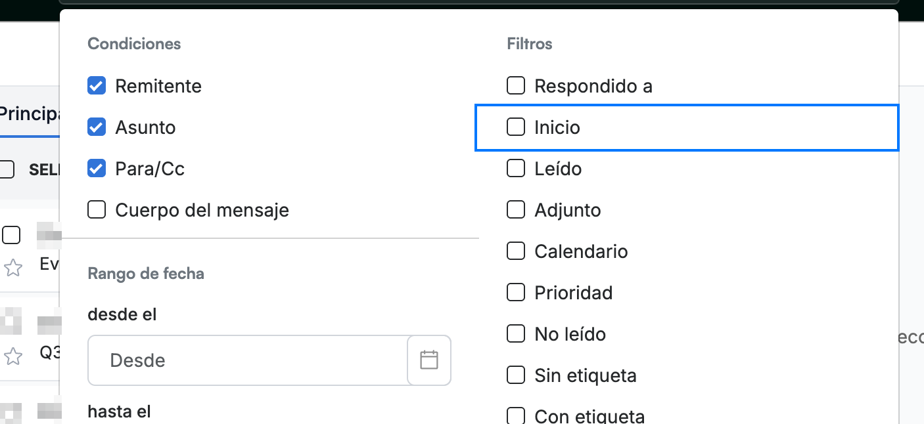Enable the Leído filter

coord(516,169)
